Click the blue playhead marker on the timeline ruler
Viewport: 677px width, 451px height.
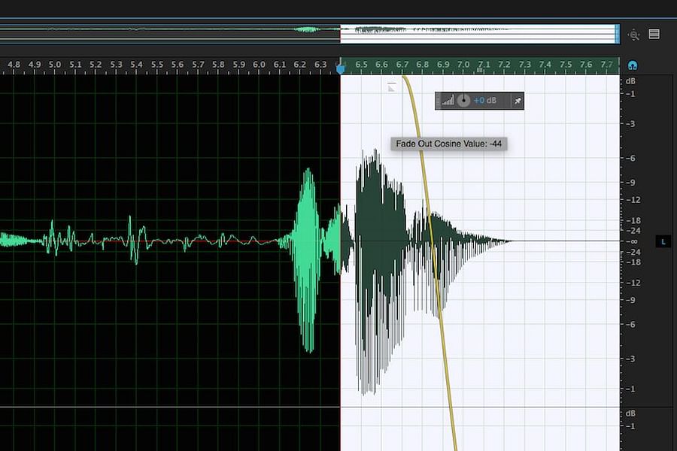point(342,68)
